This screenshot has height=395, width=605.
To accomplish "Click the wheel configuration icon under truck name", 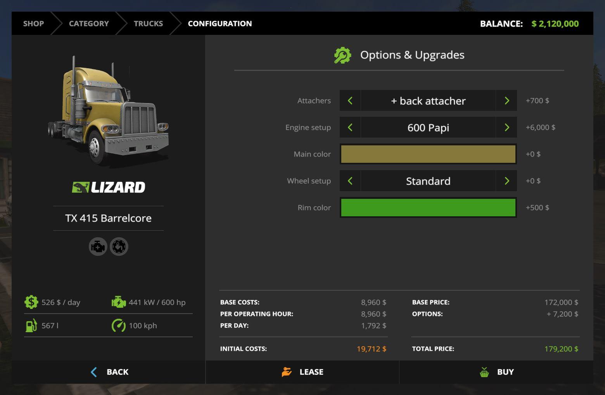I will (x=119, y=247).
